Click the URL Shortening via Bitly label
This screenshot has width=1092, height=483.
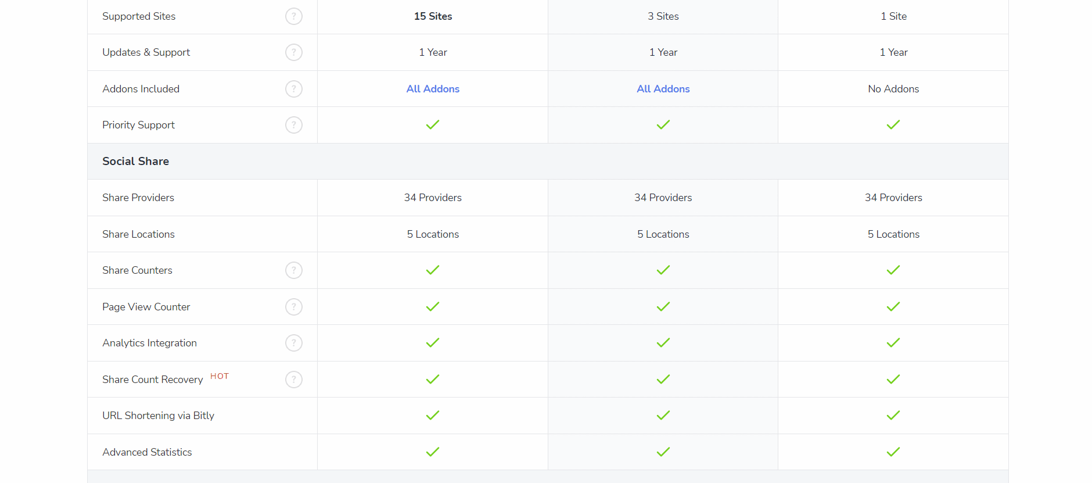[158, 416]
